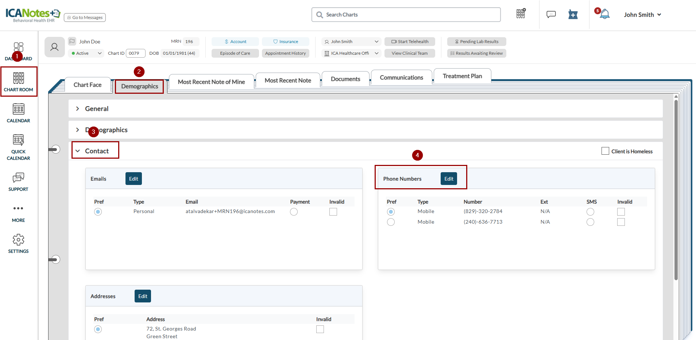Click the ICANotes logo
The height and width of the screenshot is (340, 696).
pos(33,15)
